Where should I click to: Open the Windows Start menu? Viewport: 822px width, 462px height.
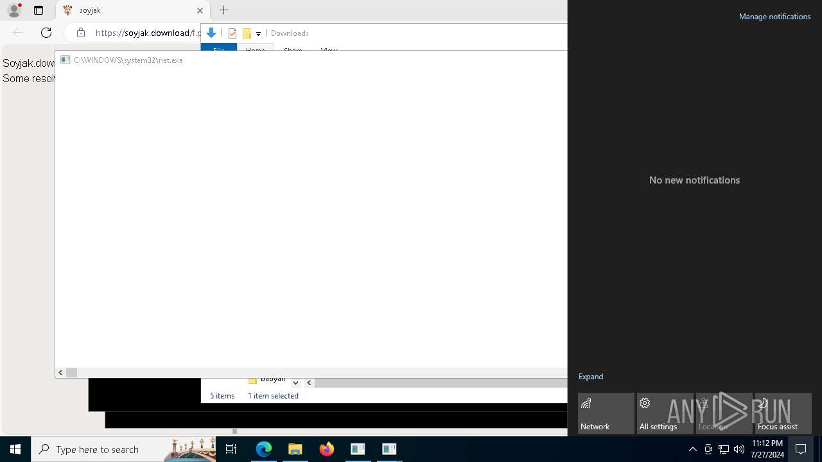tap(15, 449)
